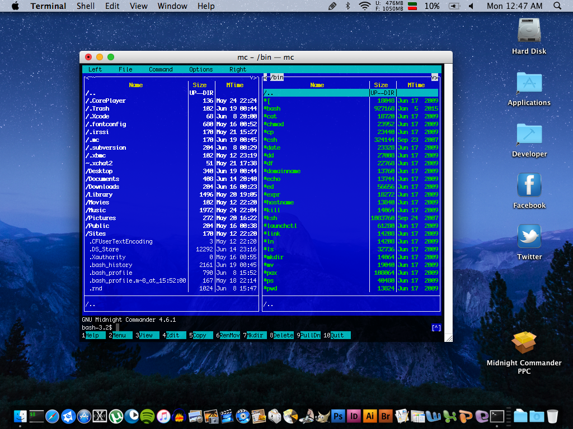Open XChat from the dock

(100, 416)
